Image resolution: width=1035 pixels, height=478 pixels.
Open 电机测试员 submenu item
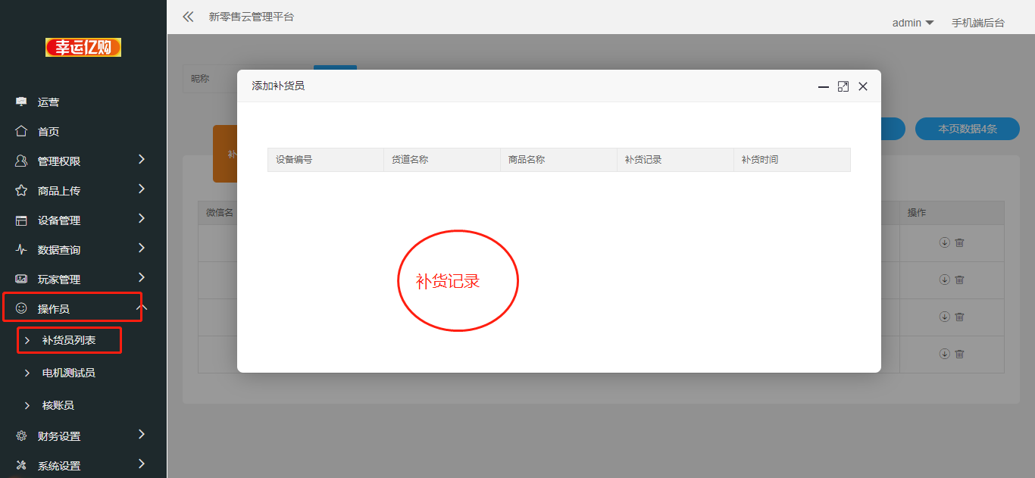[68, 373]
